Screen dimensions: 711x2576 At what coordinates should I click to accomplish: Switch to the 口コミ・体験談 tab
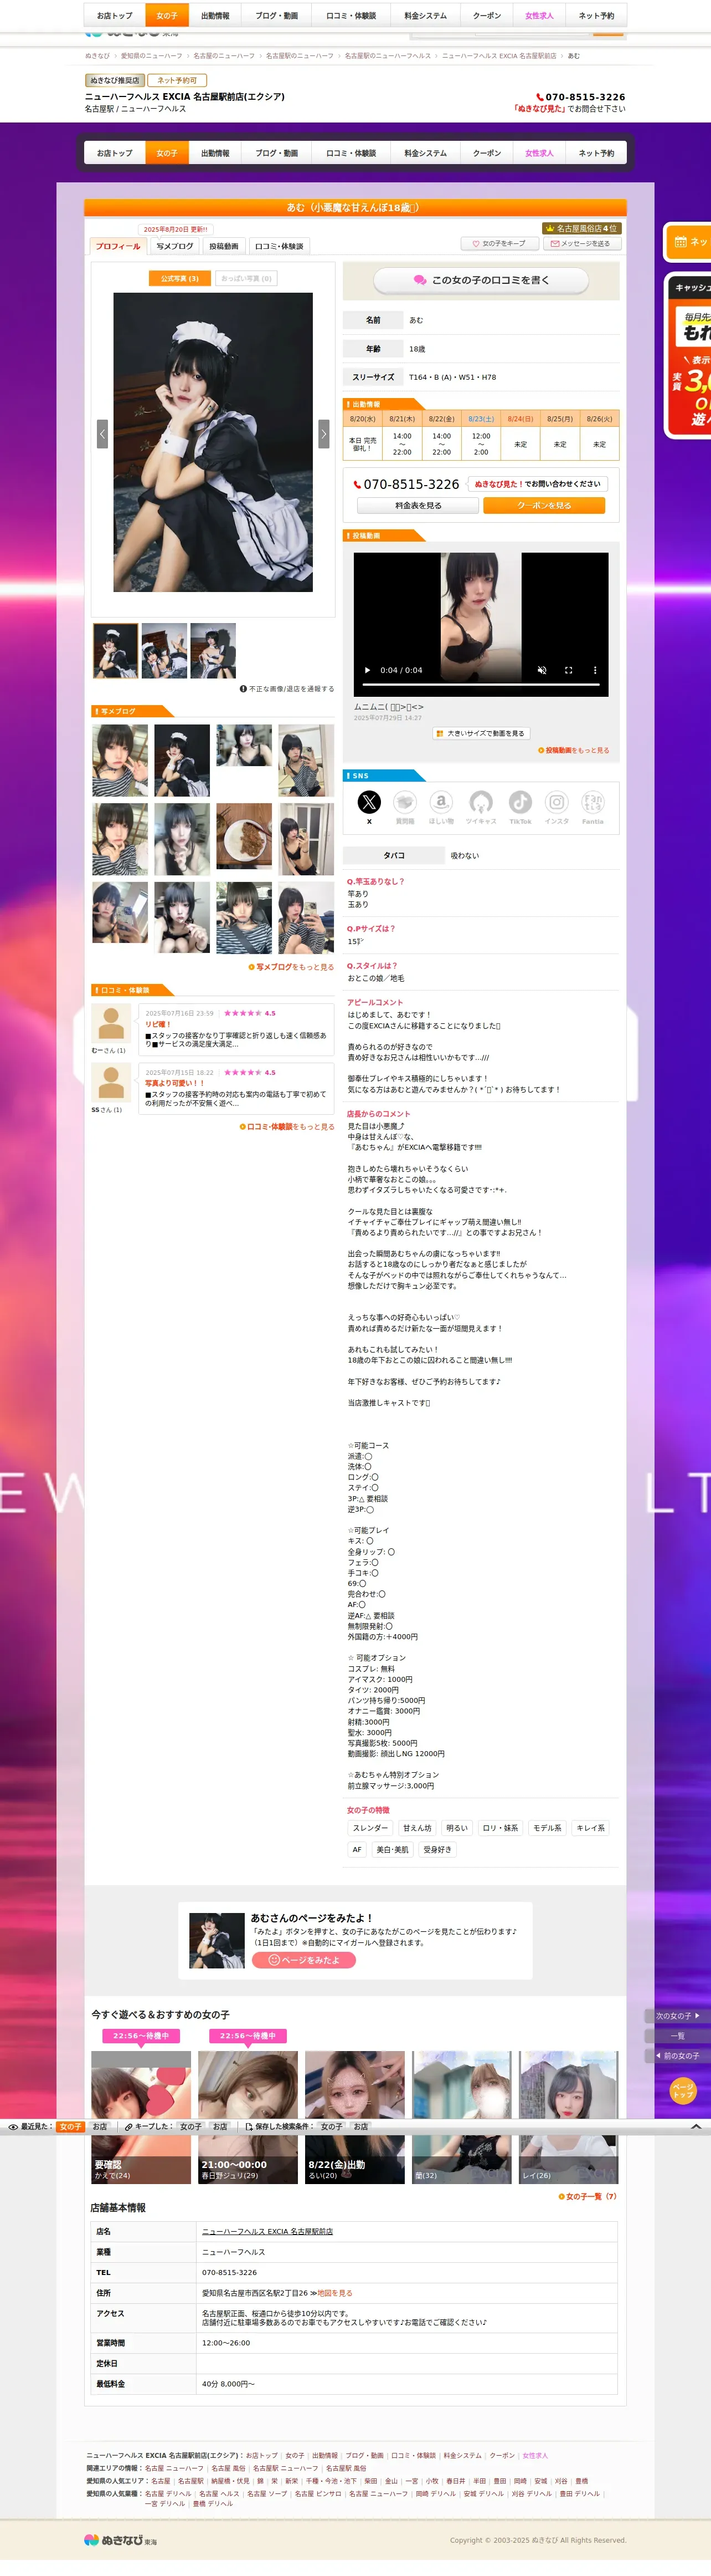pyautogui.click(x=279, y=246)
